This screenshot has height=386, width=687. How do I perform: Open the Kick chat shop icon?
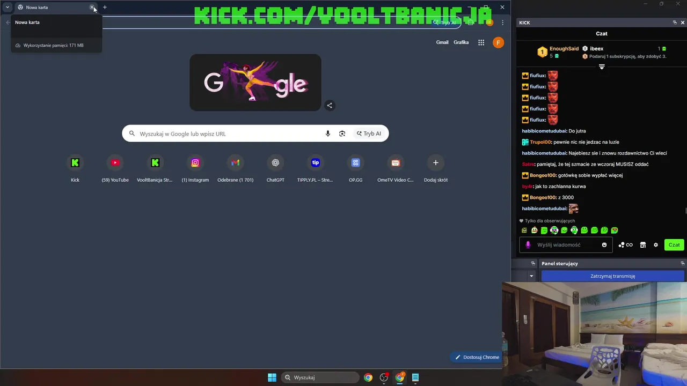click(x=643, y=245)
